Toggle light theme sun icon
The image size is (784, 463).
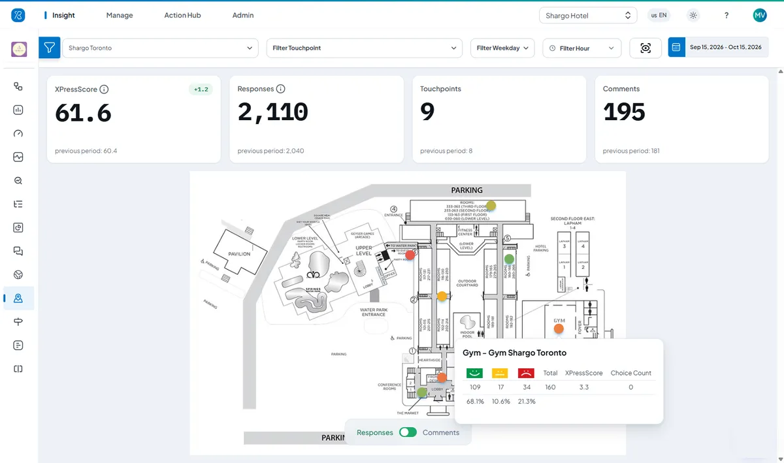[x=693, y=15]
